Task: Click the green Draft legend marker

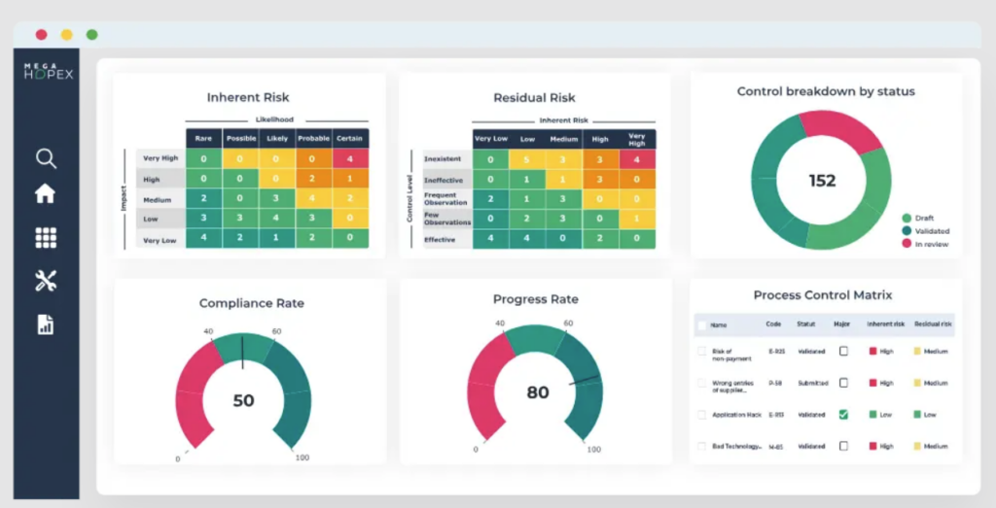Action: (x=907, y=219)
